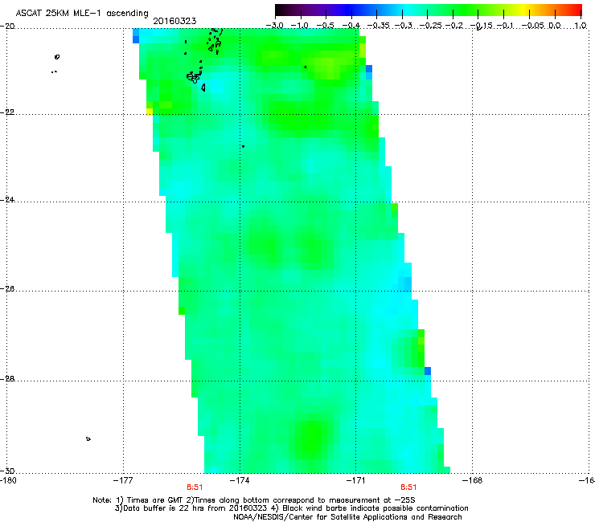Click the large Tonga island outline near latitude -21
Screen dimensions: 595x522
click(x=194, y=77)
